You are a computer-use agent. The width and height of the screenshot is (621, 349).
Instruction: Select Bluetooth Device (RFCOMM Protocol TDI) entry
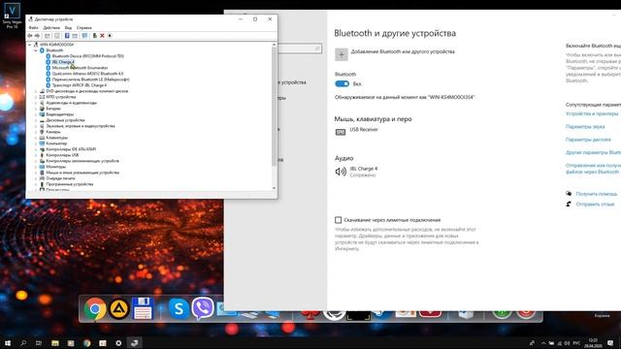pos(88,56)
